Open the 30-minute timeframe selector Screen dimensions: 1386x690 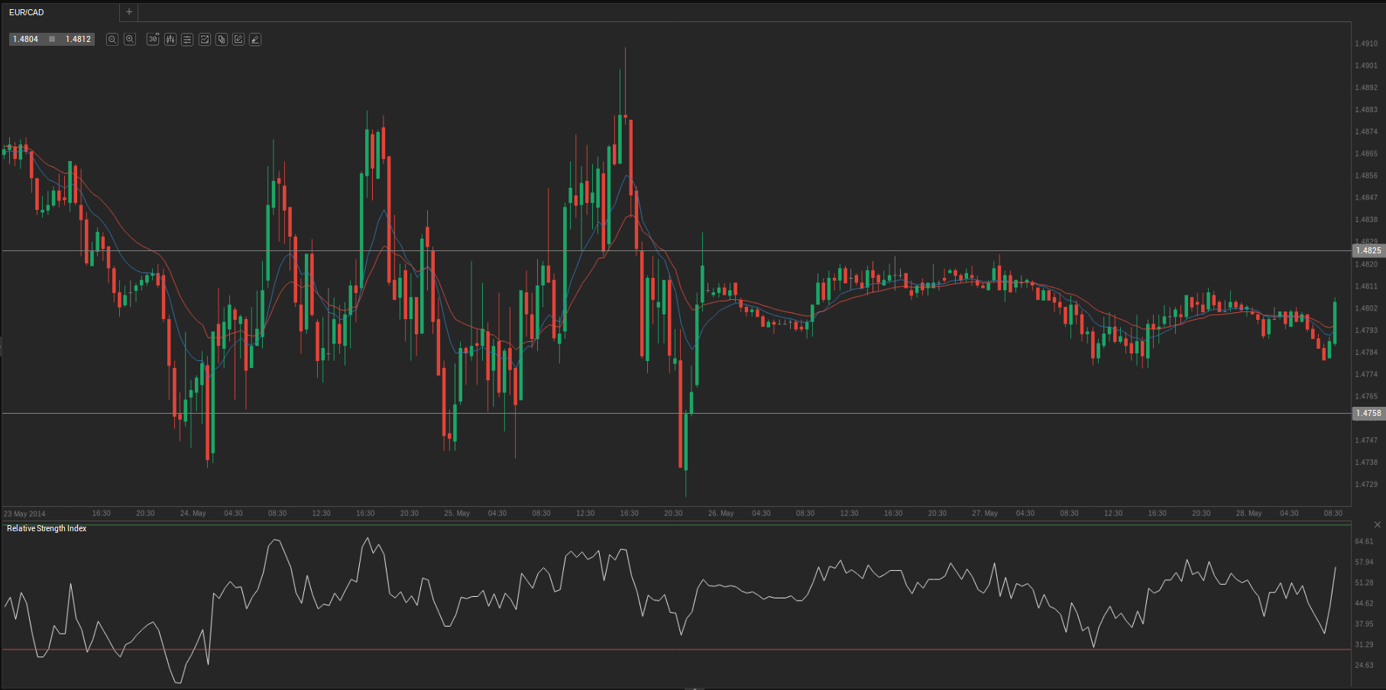click(x=153, y=39)
